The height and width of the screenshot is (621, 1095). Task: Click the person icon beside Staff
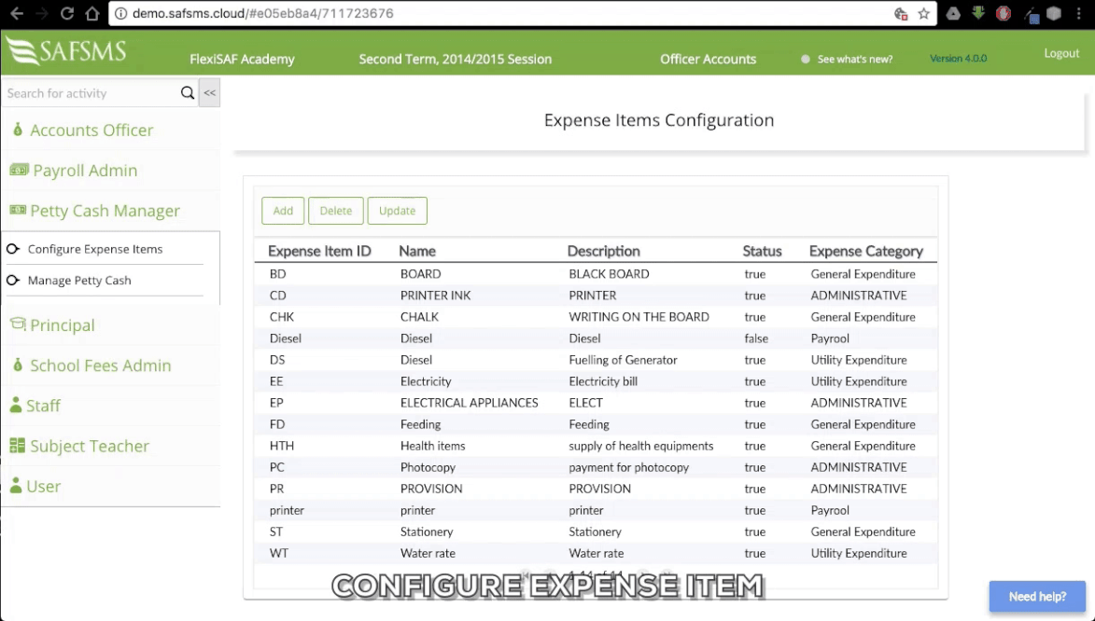pyautogui.click(x=15, y=406)
